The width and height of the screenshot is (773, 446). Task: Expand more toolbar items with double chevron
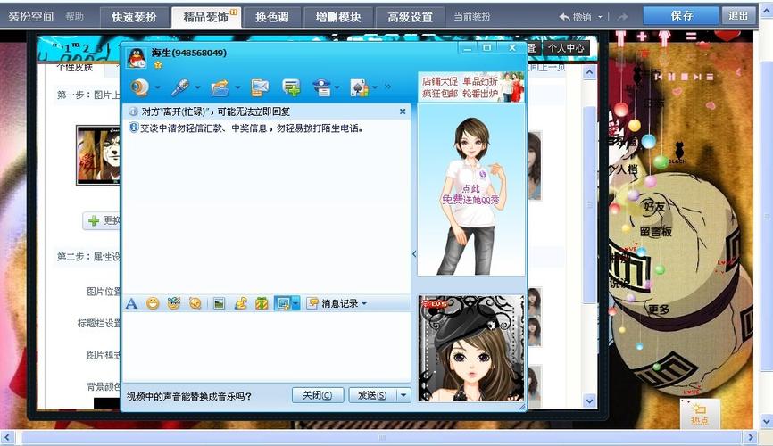(x=388, y=87)
